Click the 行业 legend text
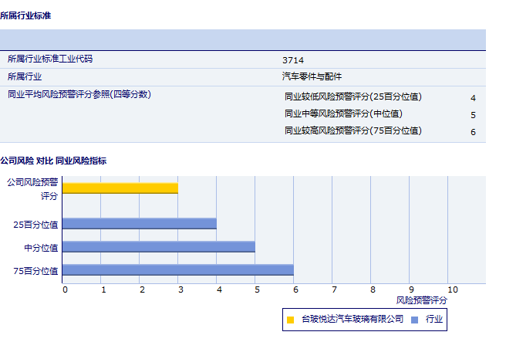 click(x=434, y=318)
